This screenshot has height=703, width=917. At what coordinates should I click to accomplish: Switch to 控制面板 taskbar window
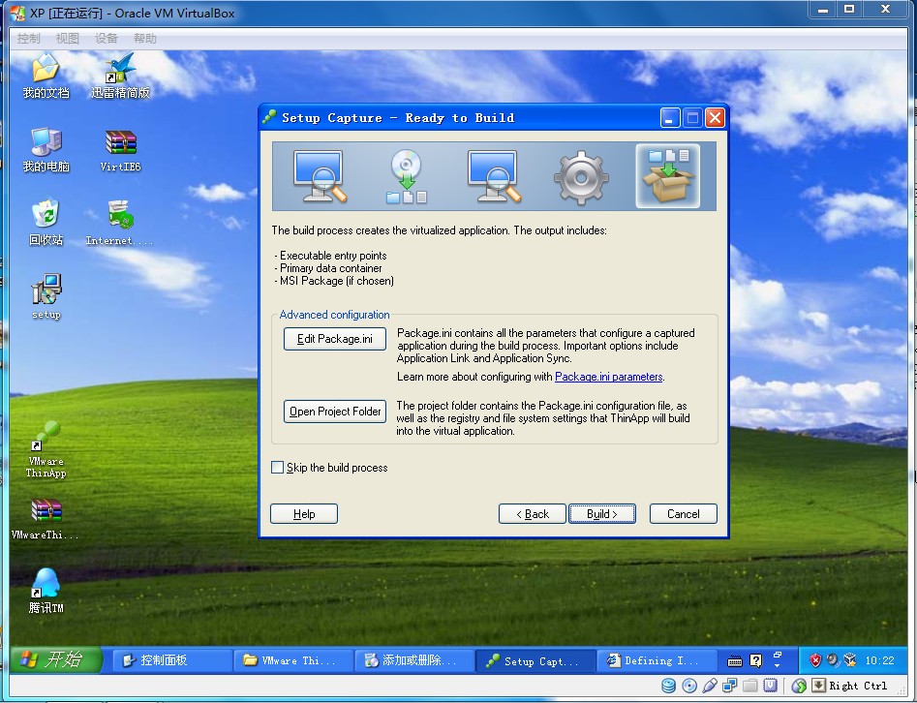click(172, 660)
